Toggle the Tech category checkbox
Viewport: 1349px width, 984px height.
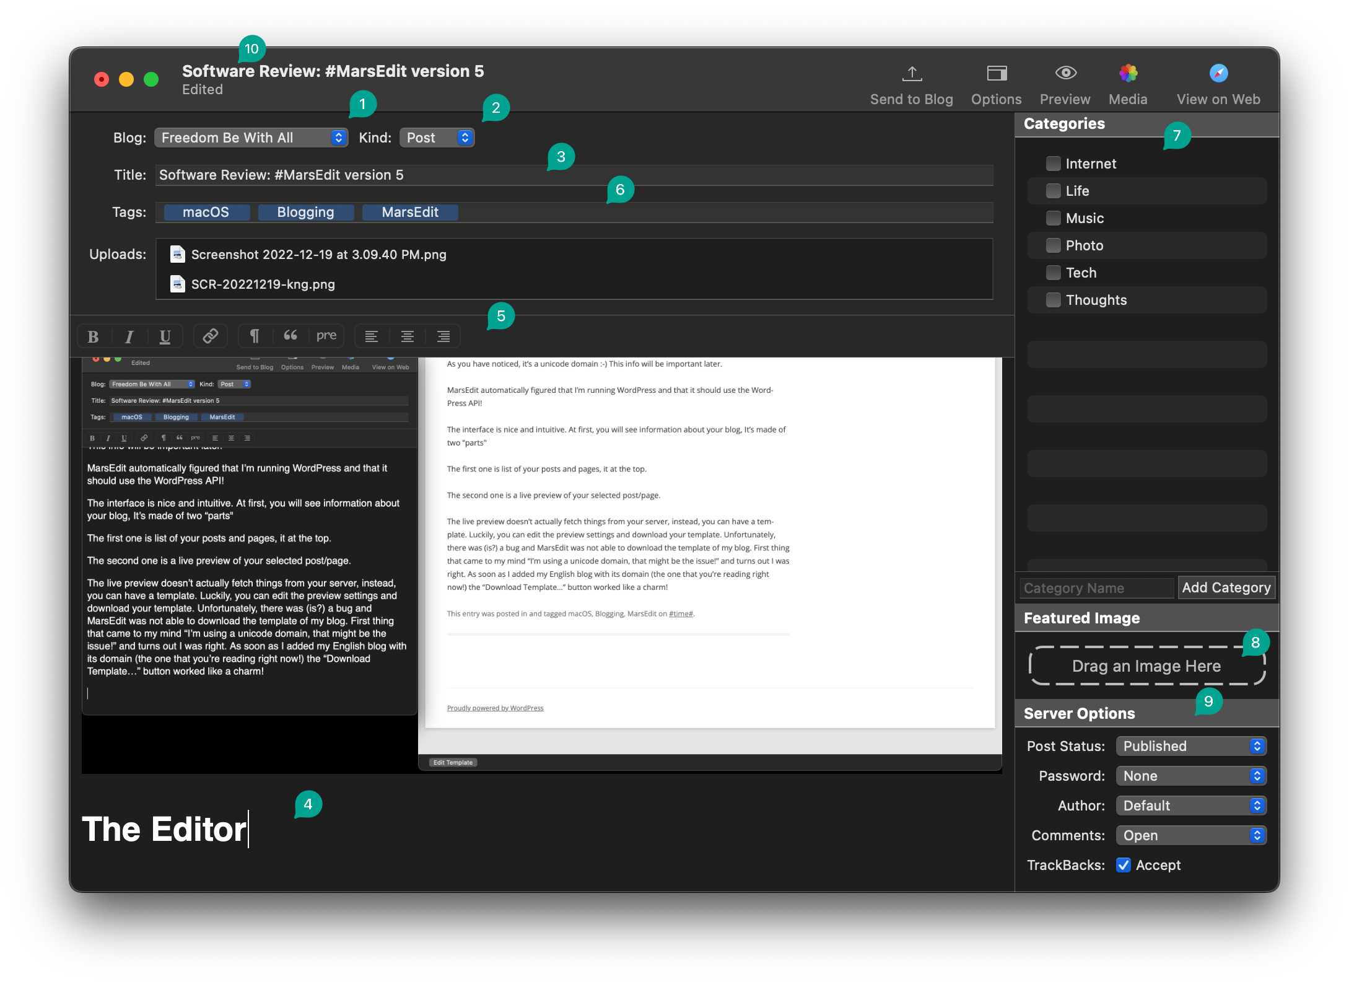pyautogui.click(x=1052, y=273)
